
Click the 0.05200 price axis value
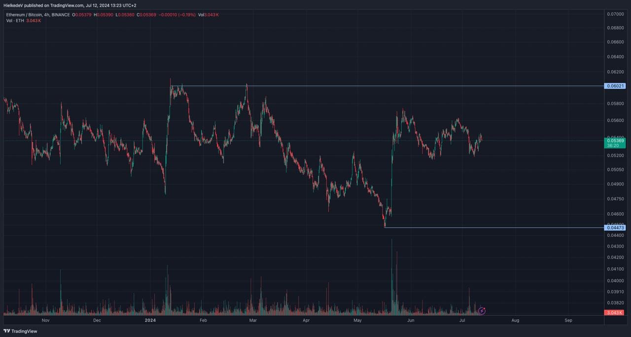pos(615,156)
